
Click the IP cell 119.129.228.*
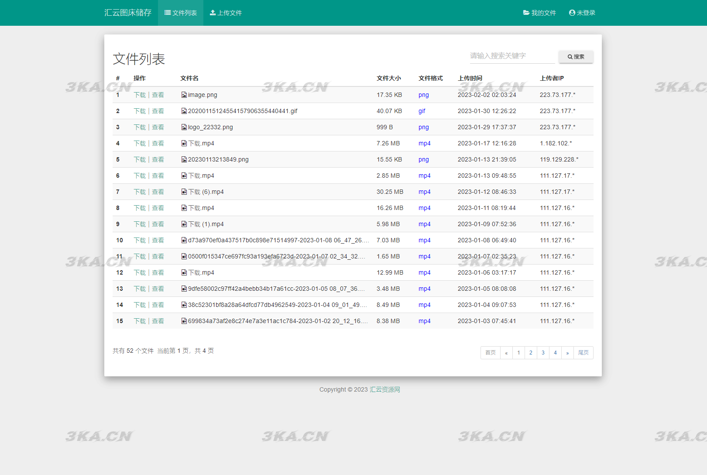point(559,159)
